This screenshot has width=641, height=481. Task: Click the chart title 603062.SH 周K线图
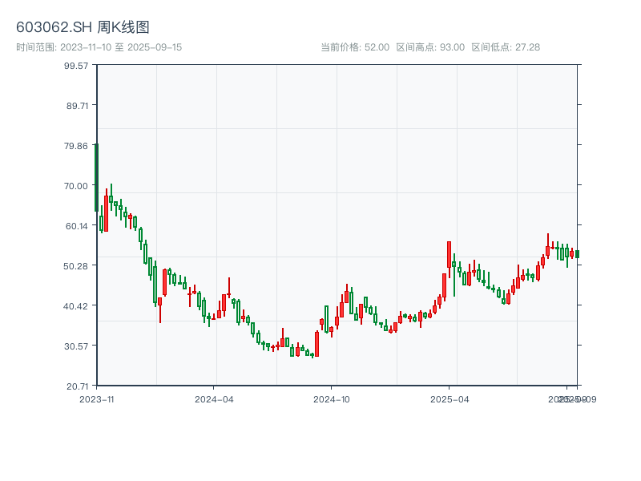[x=83, y=27]
